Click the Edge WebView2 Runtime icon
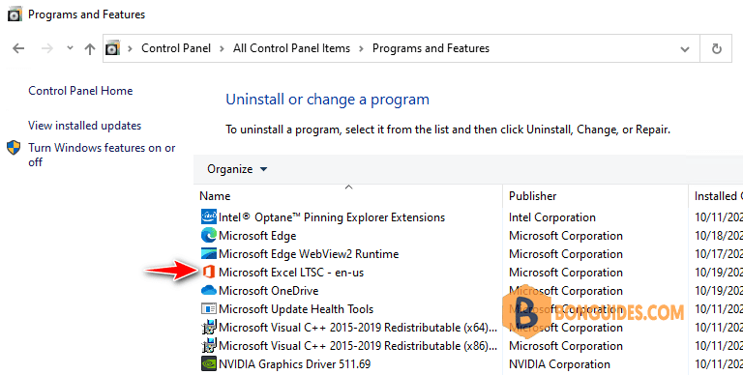The image size is (743, 375). pyautogui.click(x=209, y=254)
